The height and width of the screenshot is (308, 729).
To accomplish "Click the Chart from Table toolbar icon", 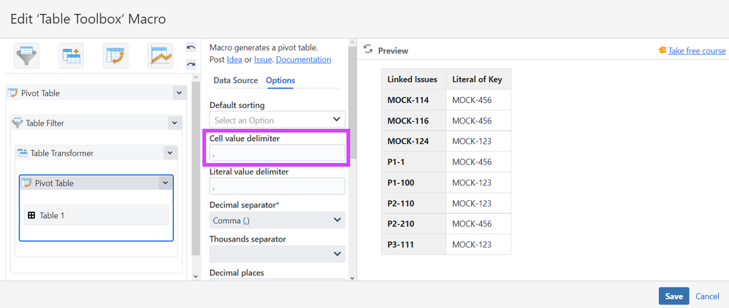I will (159, 55).
